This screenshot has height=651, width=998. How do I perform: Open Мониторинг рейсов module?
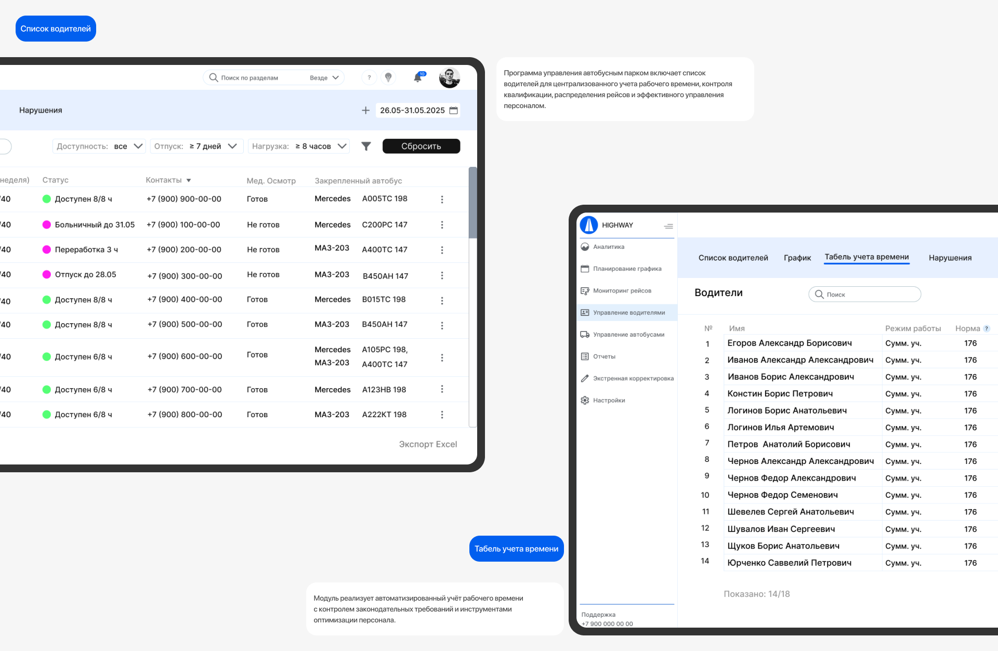622,290
